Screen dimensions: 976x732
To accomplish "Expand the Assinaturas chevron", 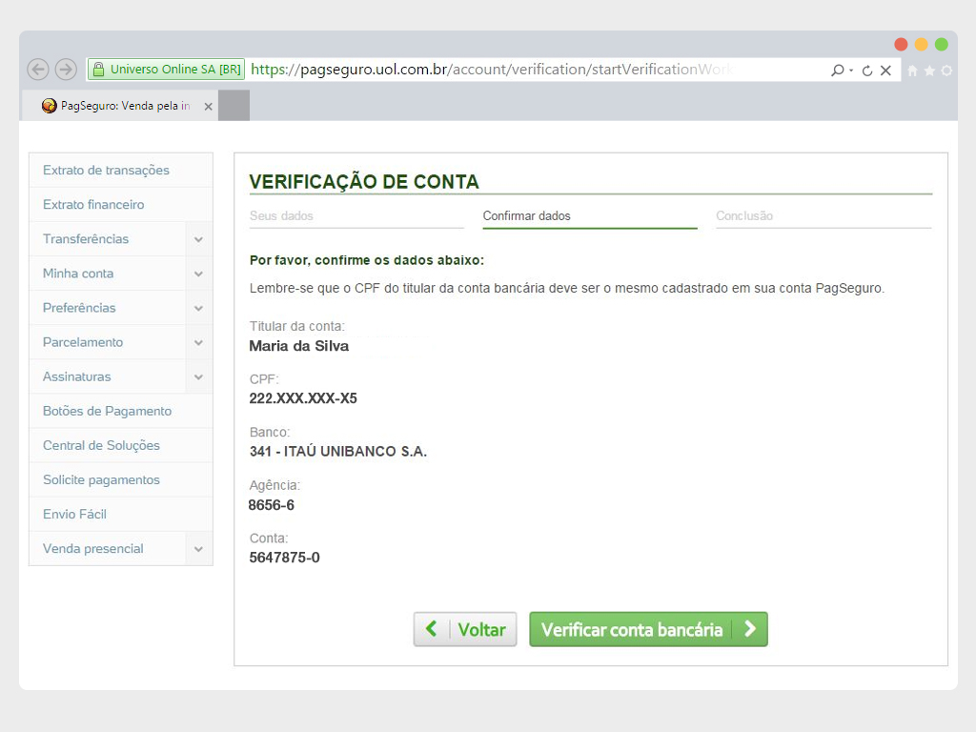I will 198,376.
